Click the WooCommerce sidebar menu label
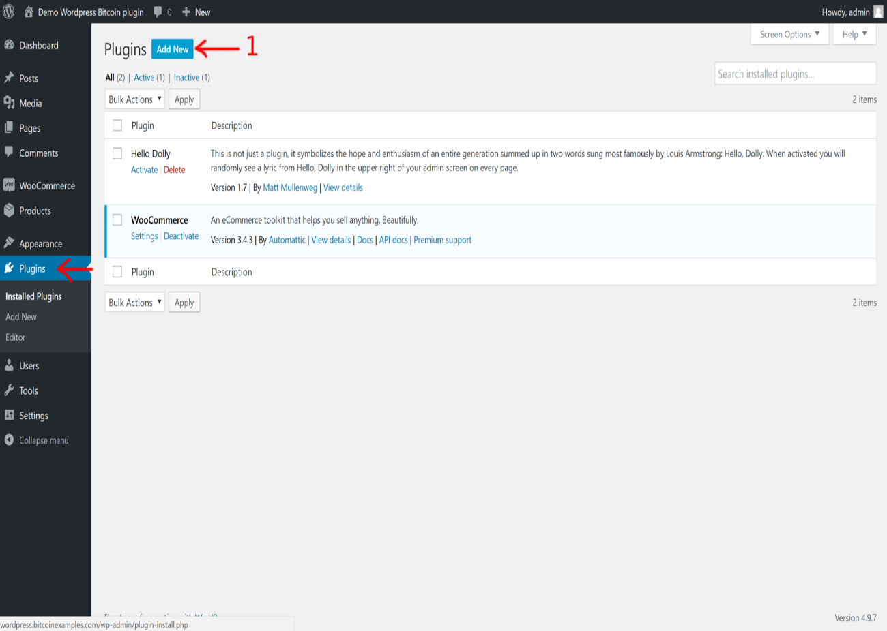 coord(47,186)
